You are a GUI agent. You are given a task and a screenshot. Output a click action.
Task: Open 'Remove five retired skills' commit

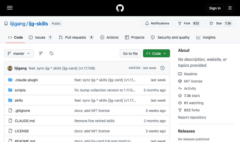pyautogui.click(x=94, y=121)
